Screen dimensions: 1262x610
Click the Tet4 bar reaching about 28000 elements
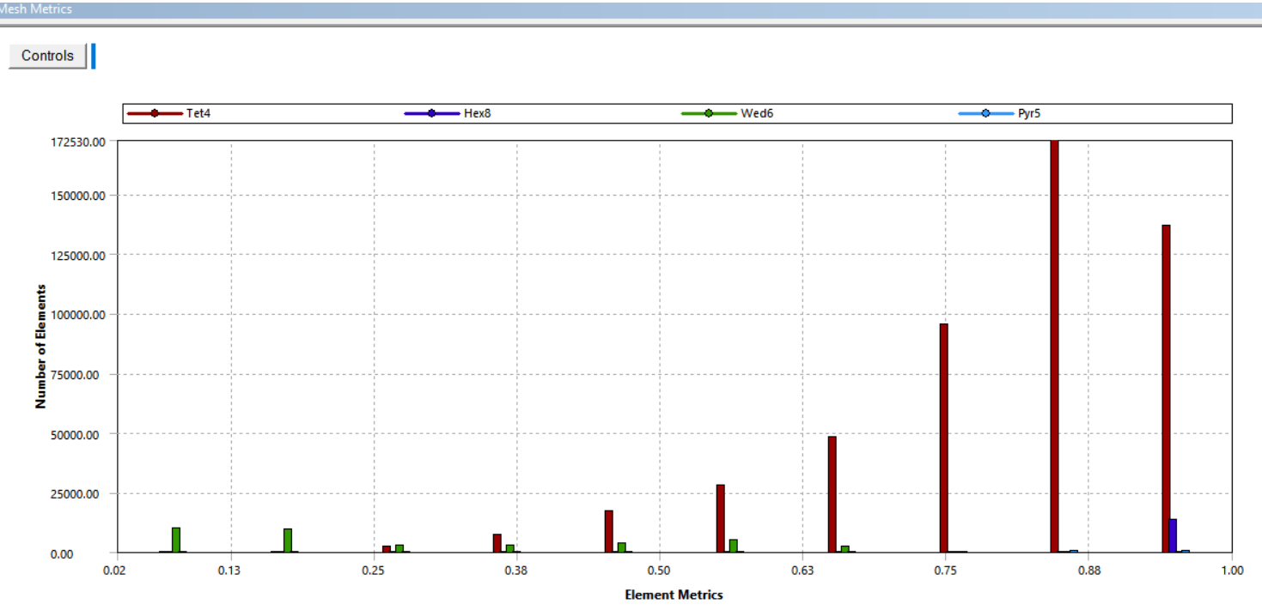click(x=720, y=519)
